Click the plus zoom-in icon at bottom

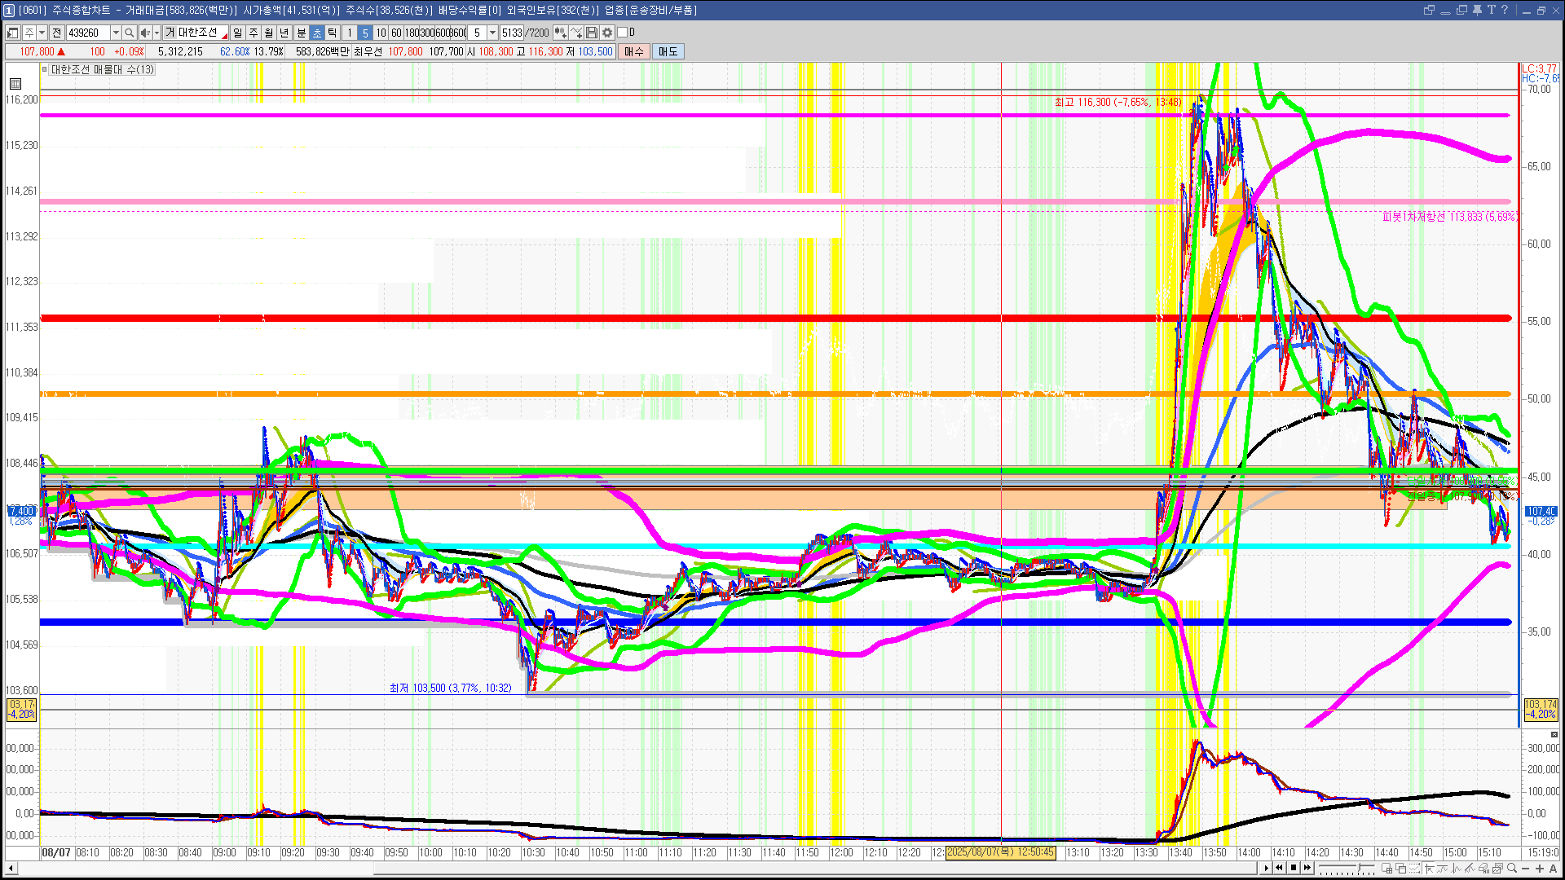pos(1540,869)
